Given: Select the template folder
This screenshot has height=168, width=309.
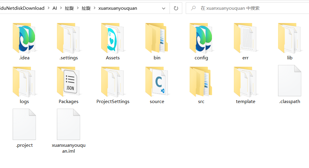Looking at the screenshot, I should pos(245,82).
